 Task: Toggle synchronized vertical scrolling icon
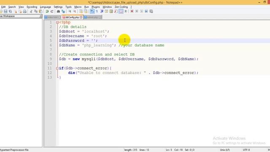point(81,11)
